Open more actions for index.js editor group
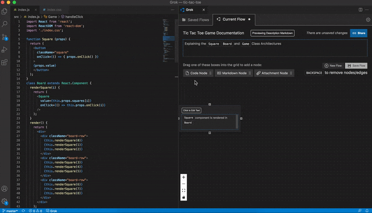This screenshot has height=213, width=372. [173, 10]
